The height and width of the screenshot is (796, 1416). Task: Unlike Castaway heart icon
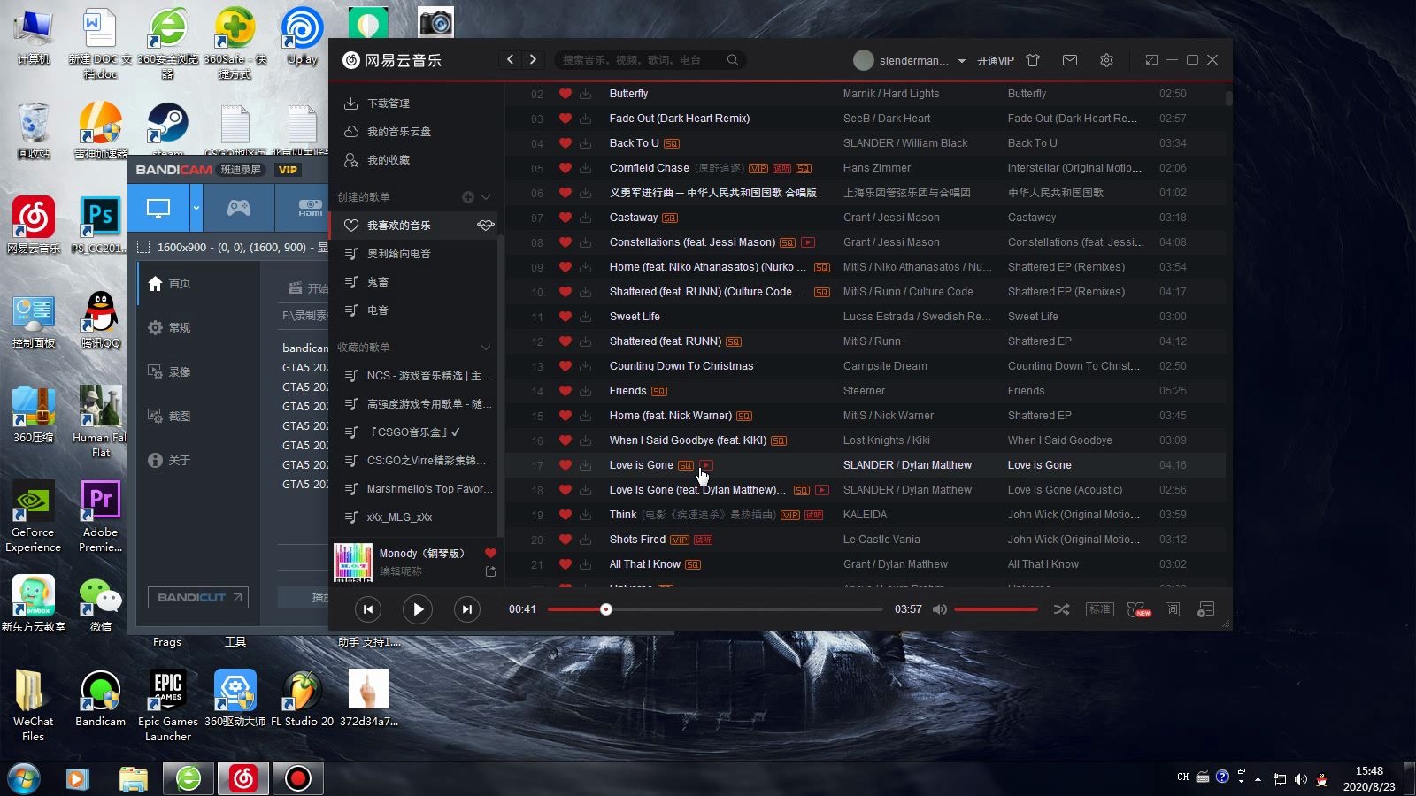565,218
